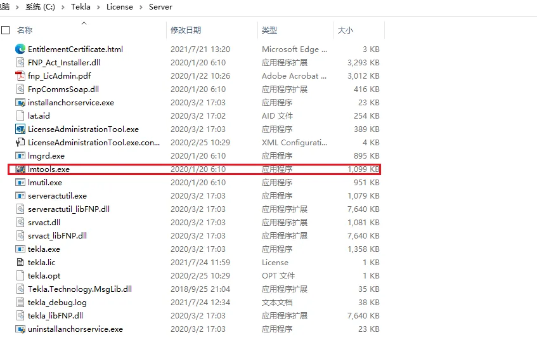Select file name lmgrd.exe
The width and height of the screenshot is (537, 354).
[46, 156]
